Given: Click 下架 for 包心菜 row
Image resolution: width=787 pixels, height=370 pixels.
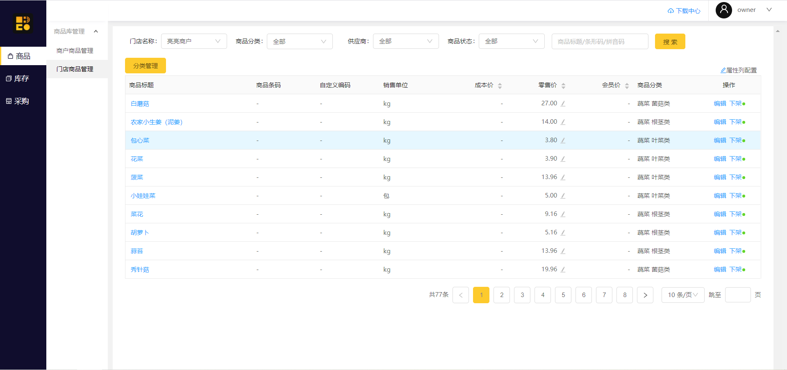Looking at the screenshot, I should tap(736, 141).
